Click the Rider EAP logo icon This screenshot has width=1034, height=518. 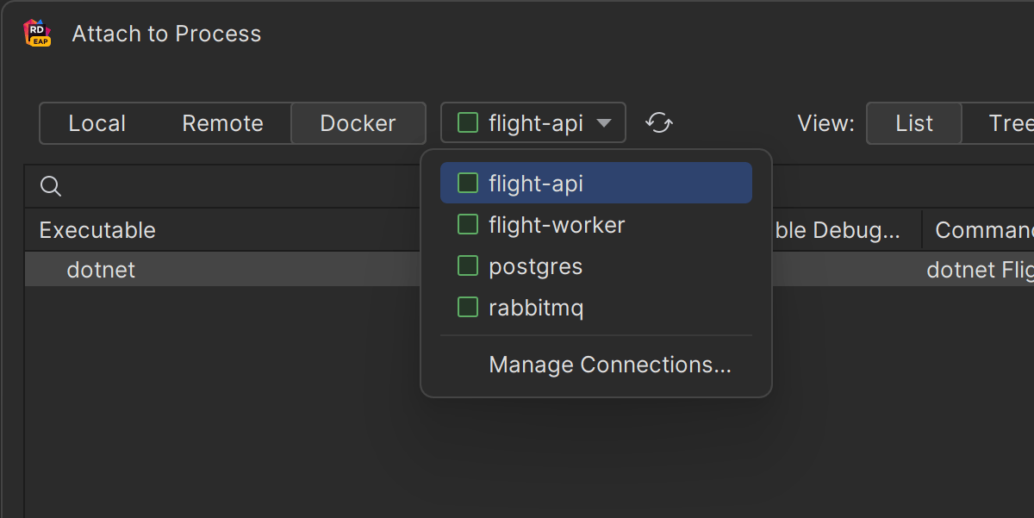37,34
